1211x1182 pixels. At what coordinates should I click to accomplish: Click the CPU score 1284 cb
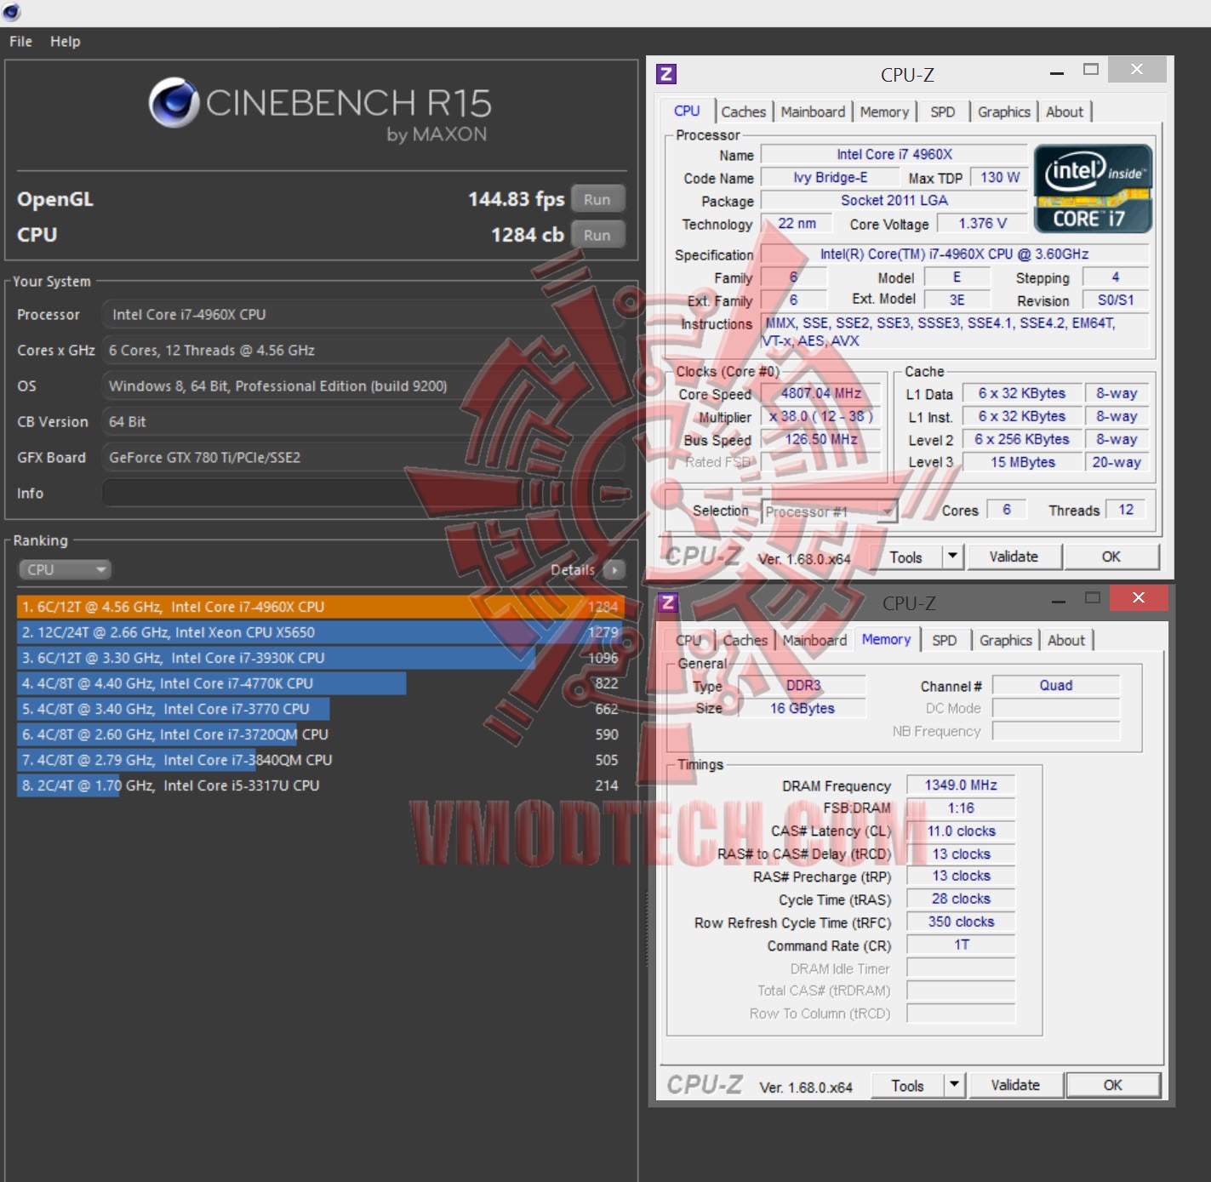pos(527,235)
